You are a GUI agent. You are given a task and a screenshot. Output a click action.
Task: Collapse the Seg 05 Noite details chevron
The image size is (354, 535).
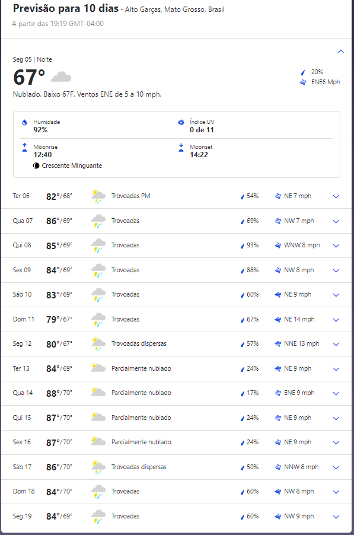point(340,52)
